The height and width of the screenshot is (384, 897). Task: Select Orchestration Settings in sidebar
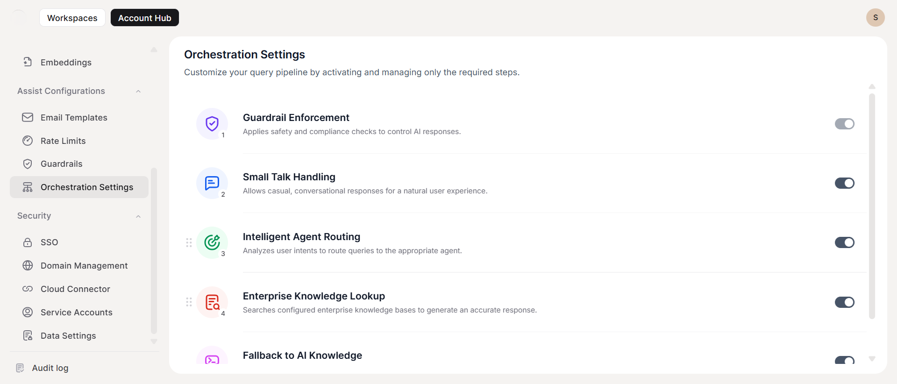coord(87,187)
